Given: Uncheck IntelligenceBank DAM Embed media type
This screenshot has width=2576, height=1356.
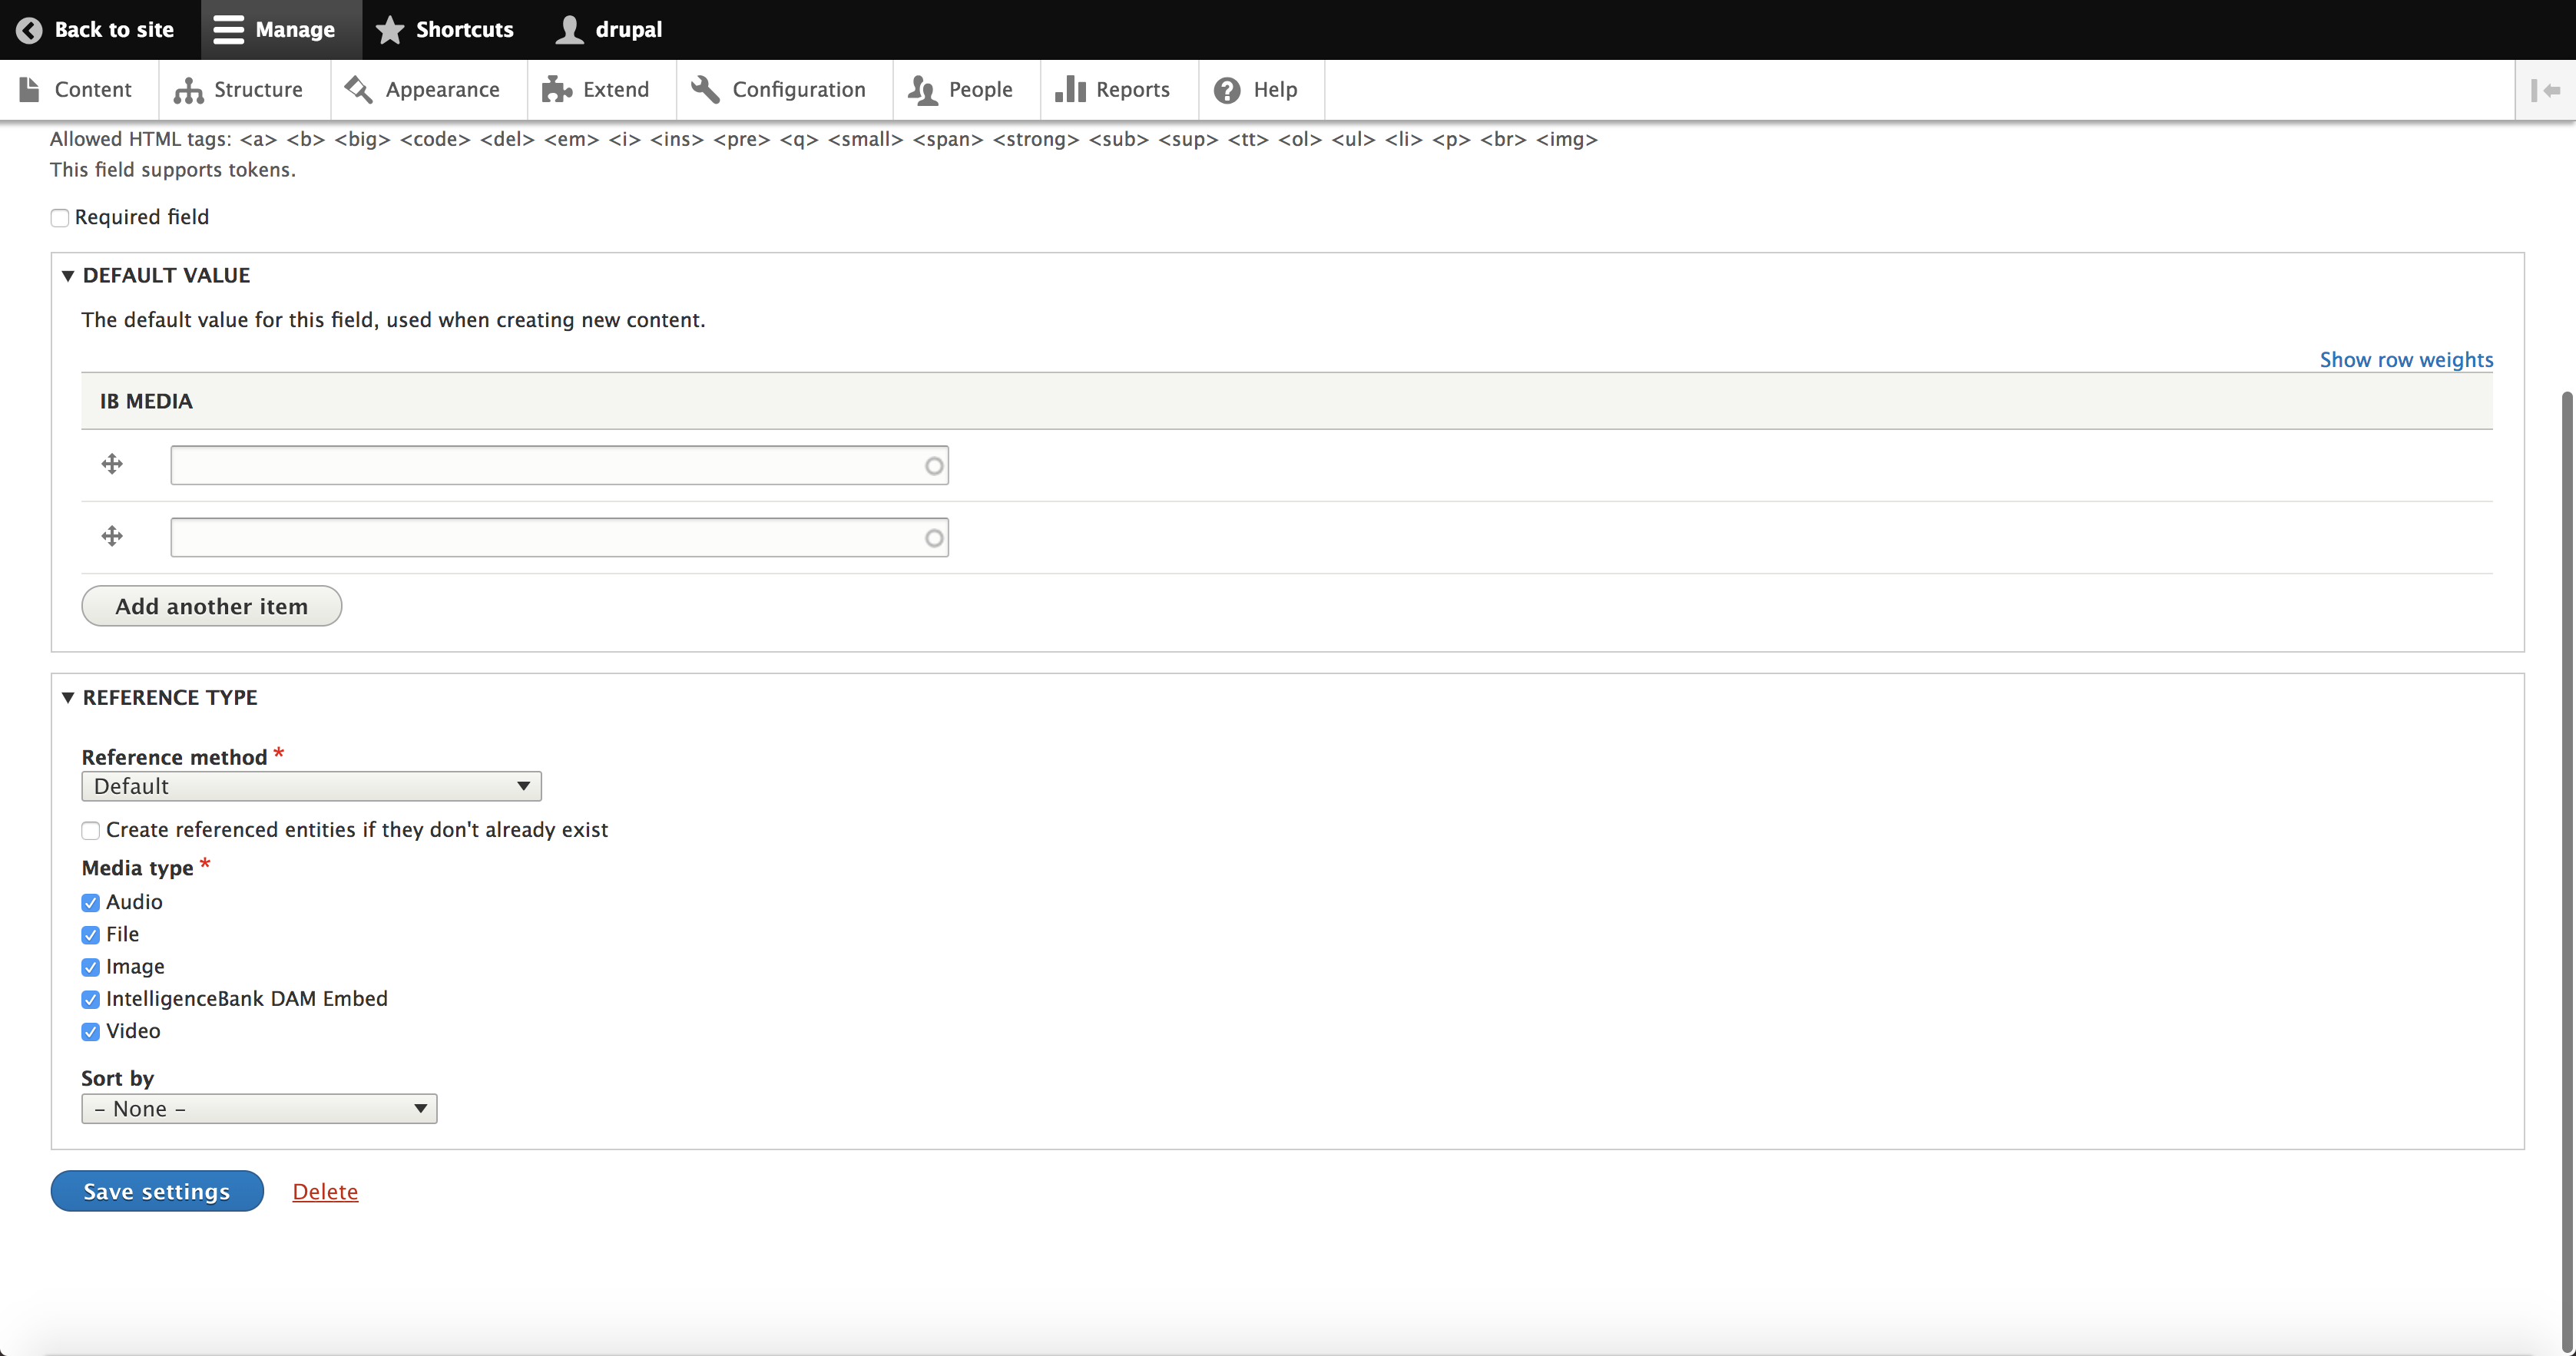Looking at the screenshot, I should (x=91, y=999).
